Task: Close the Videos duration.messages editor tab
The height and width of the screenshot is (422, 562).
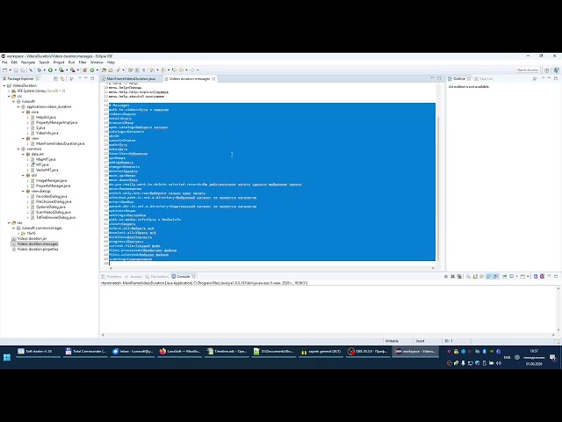Action: pos(213,78)
